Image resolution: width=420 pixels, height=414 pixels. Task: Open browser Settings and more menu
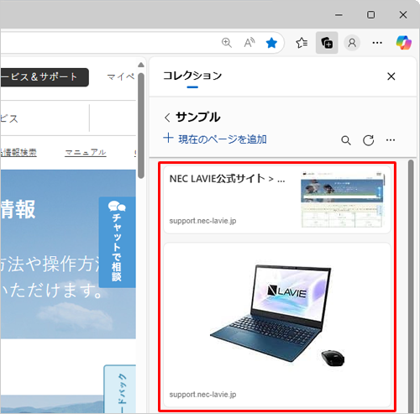click(377, 43)
